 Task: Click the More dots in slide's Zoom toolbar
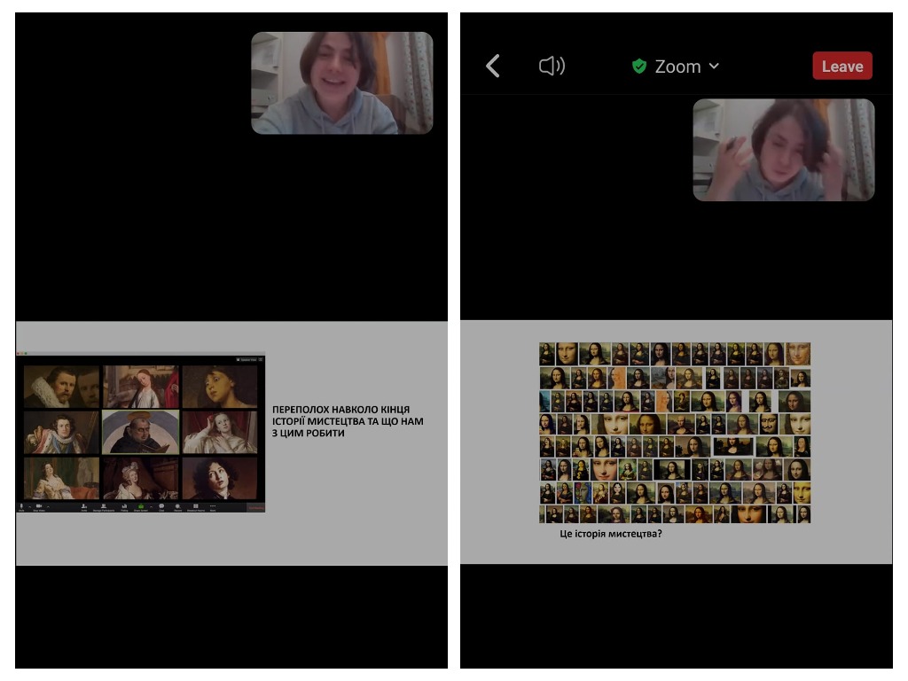pos(213,506)
